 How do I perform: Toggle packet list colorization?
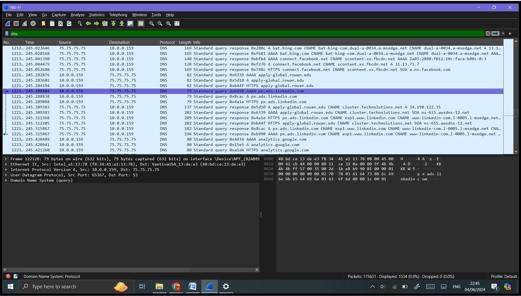140,23
